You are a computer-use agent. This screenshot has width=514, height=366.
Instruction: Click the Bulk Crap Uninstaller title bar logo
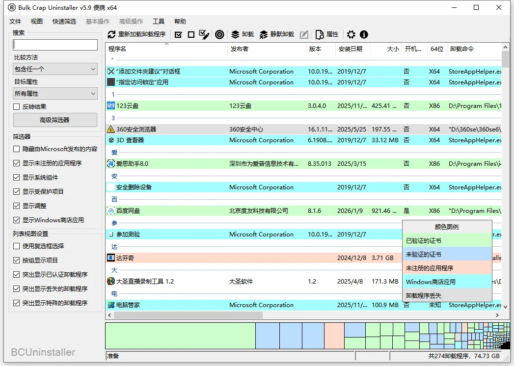click(11, 7)
